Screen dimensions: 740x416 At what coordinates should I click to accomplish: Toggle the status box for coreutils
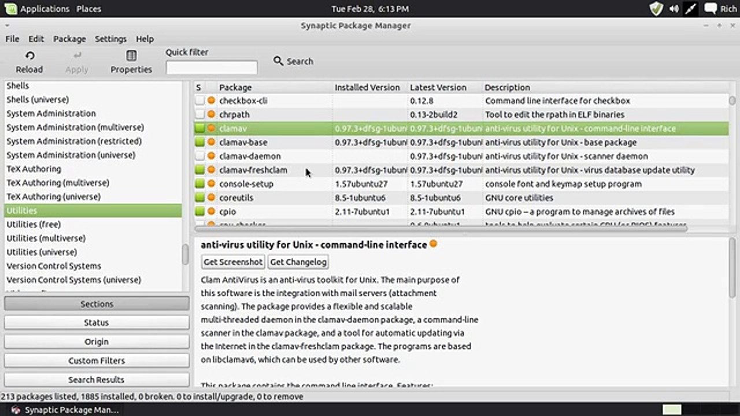(x=199, y=198)
